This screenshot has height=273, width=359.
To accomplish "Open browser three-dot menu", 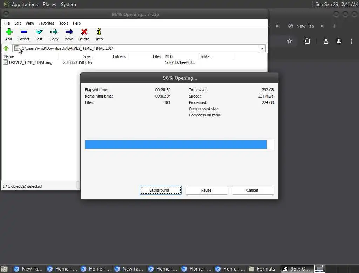I will pyautogui.click(x=351, y=41).
